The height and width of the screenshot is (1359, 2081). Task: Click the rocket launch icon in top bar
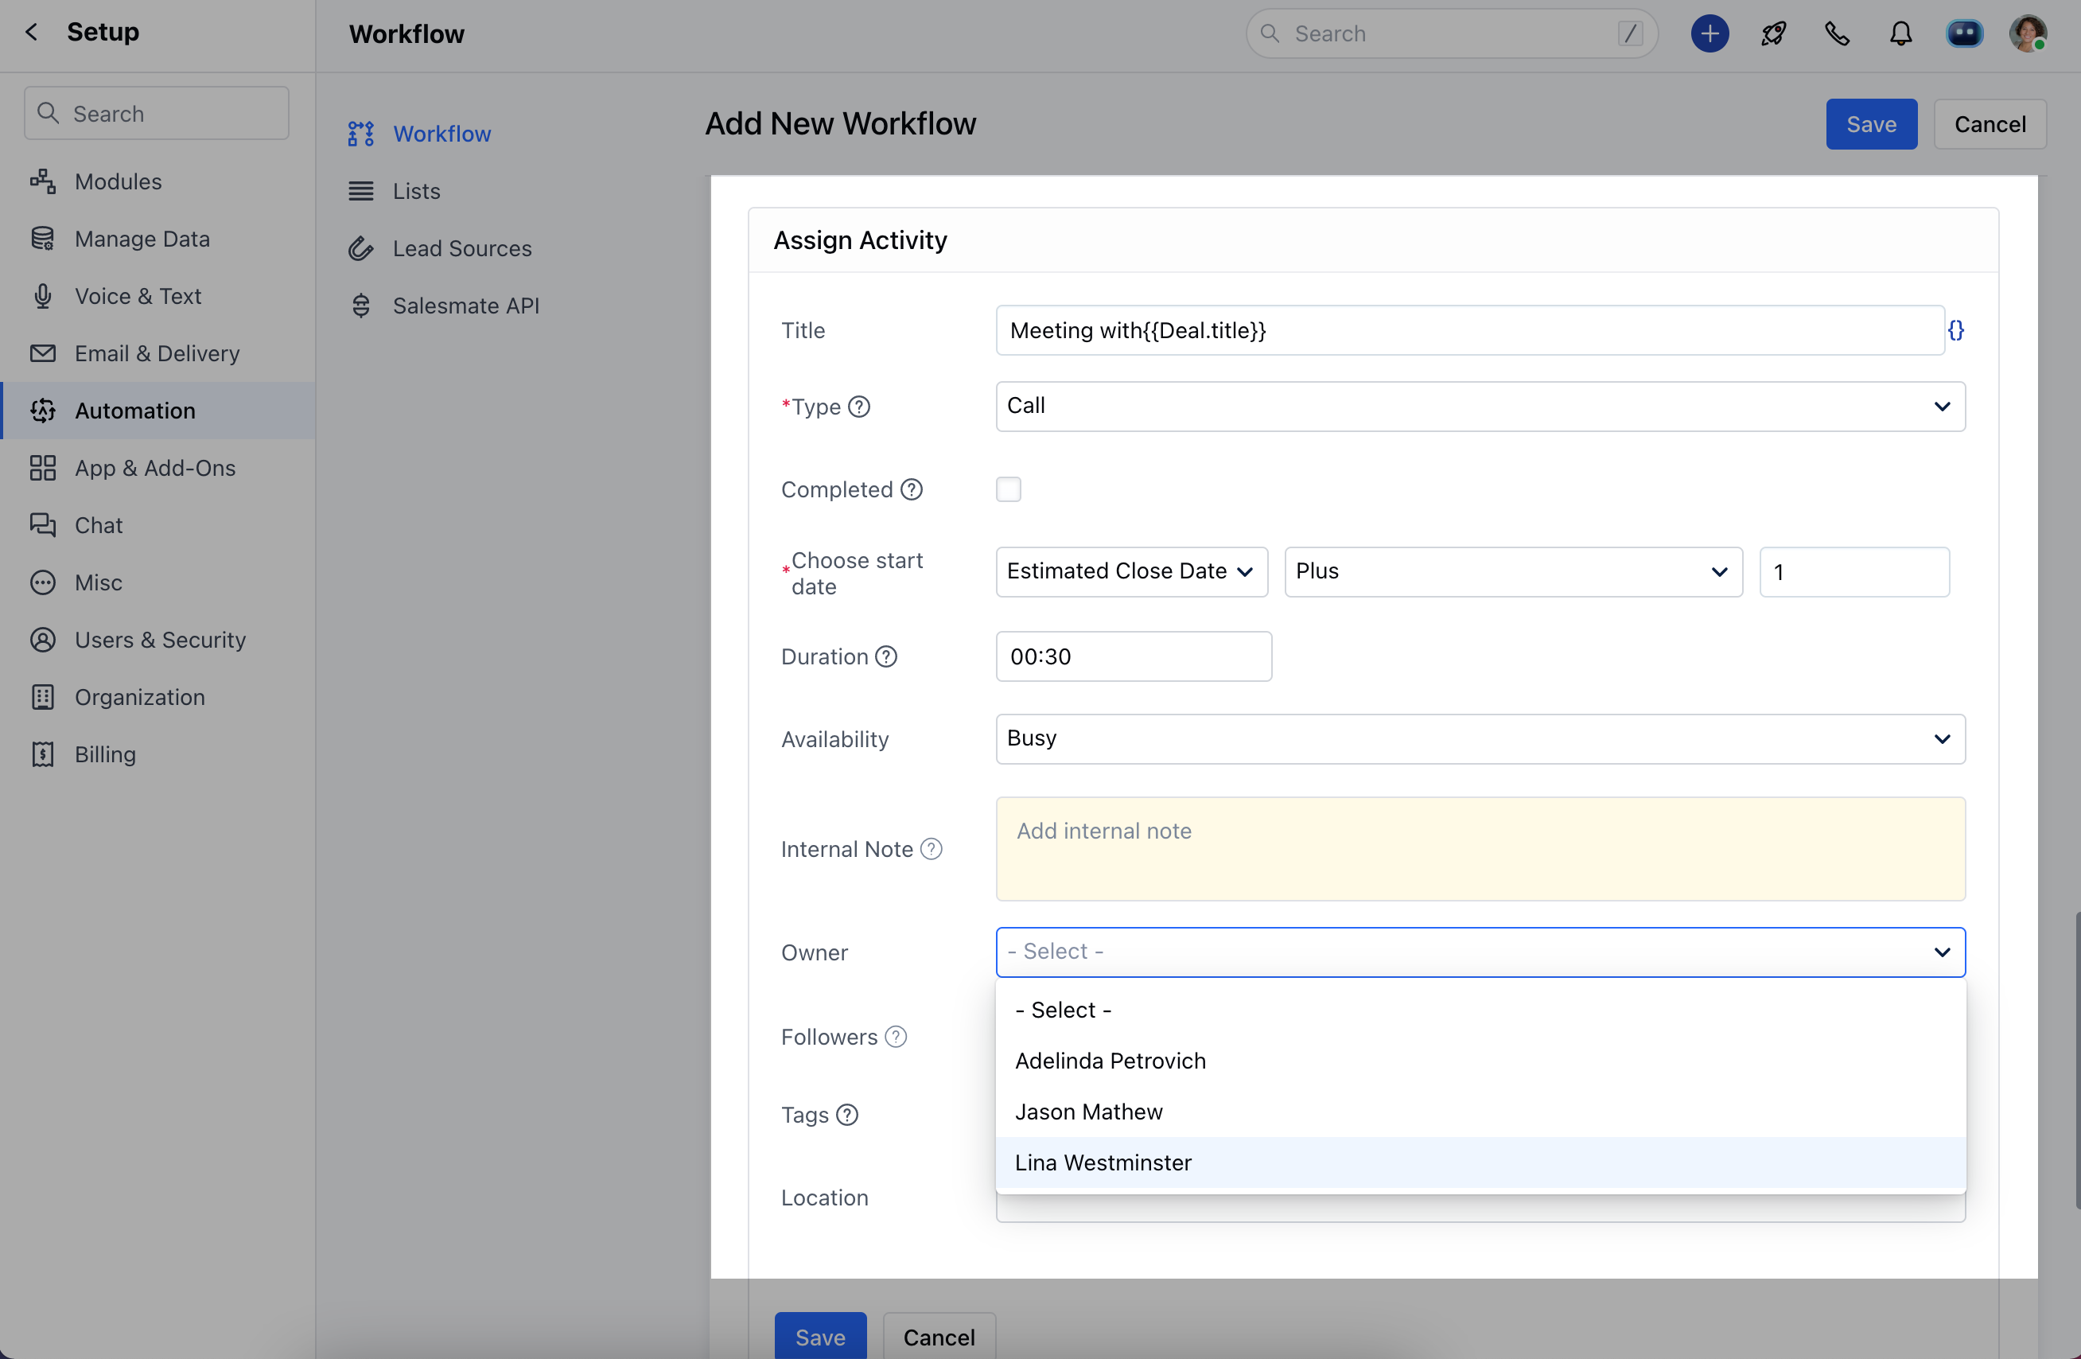1773,33
